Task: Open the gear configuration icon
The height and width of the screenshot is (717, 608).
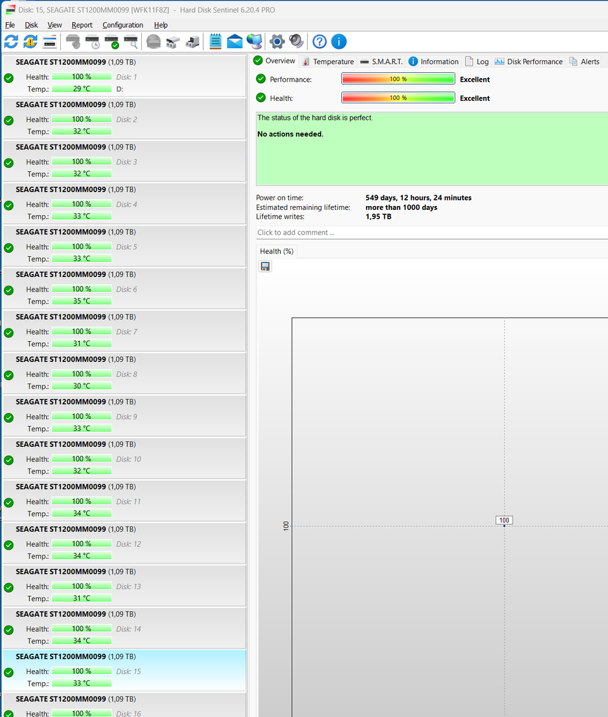Action: pyautogui.click(x=277, y=42)
